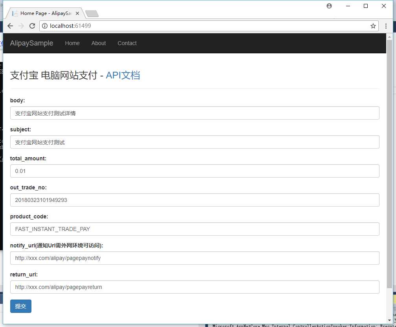Viewport: 396px width, 327px height.
Task: Open the About nav item
Action: [99, 43]
